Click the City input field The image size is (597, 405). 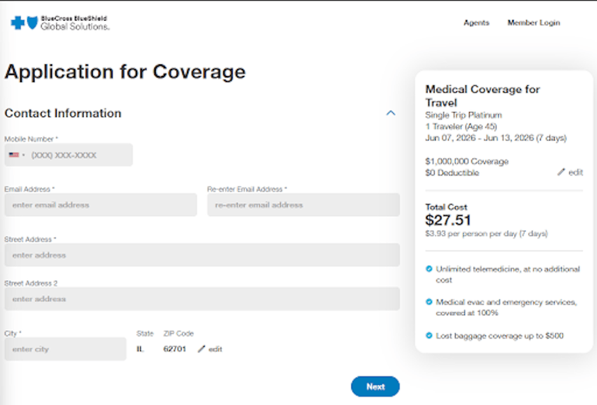65,349
